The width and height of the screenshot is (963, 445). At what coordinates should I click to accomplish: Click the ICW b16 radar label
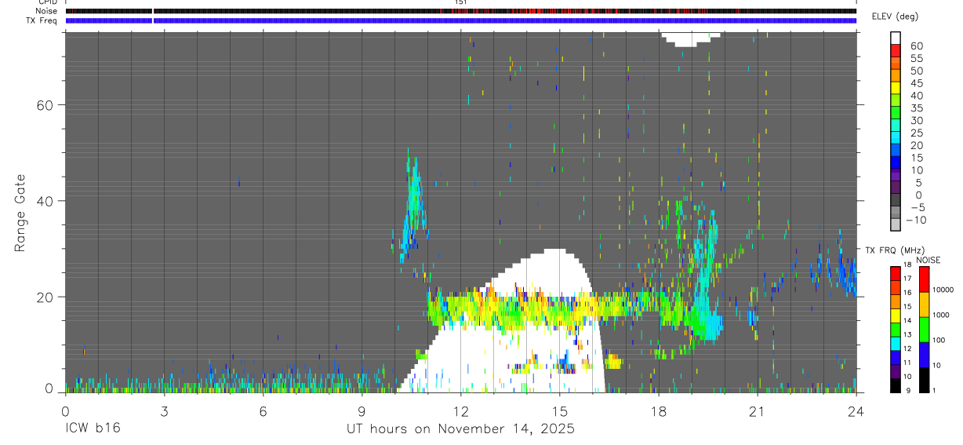92,429
